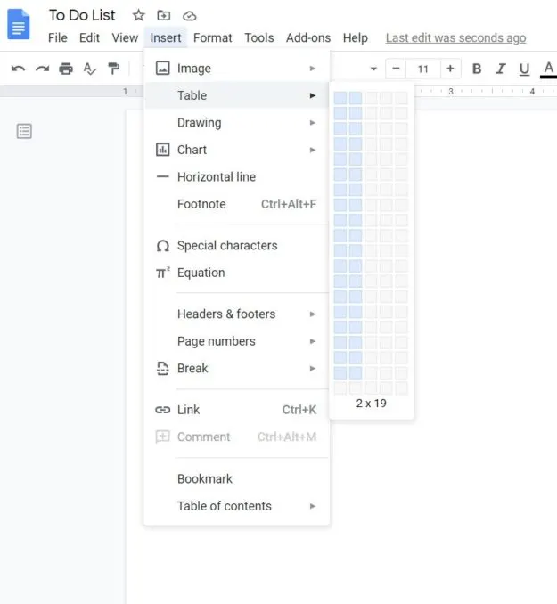557x604 pixels.
Task: Insert an Equation
Action: pos(237,273)
